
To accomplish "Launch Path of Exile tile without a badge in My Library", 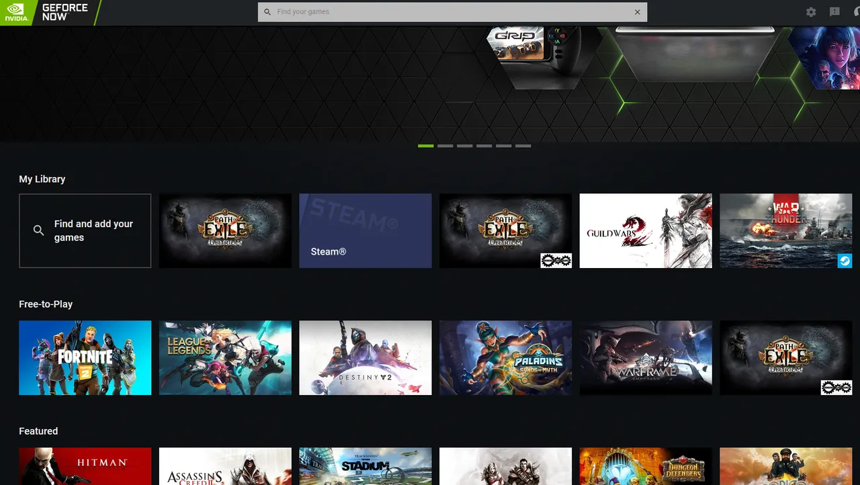I will coord(225,231).
